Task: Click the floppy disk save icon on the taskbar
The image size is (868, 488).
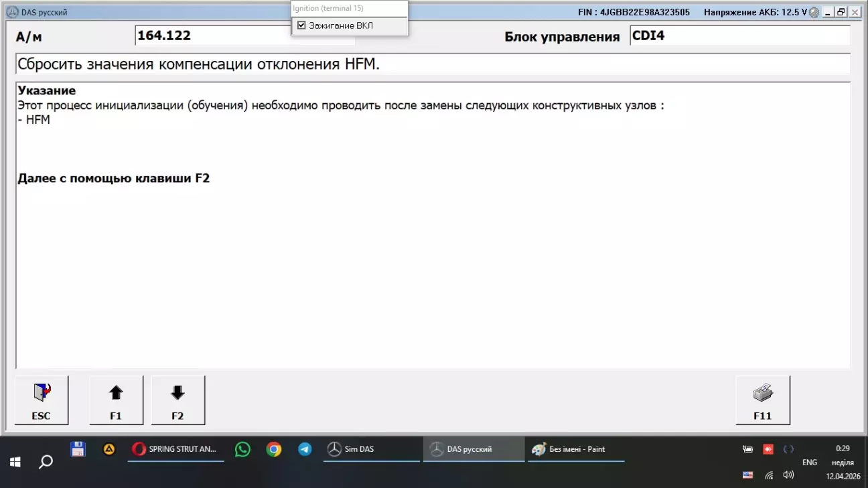Action: tap(78, 449)
